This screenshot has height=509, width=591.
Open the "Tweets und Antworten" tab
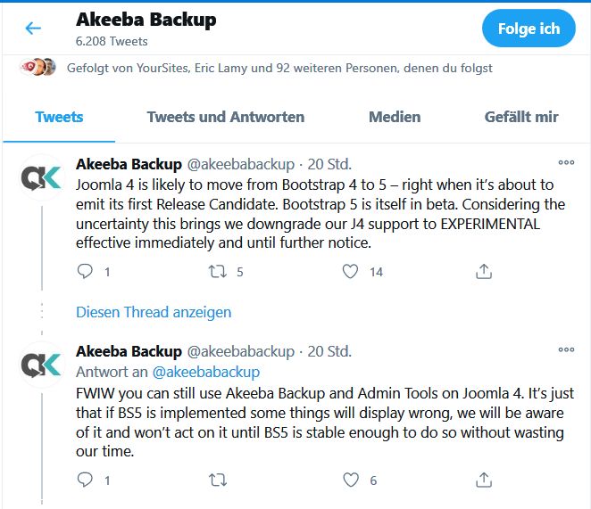coord(225,117)
